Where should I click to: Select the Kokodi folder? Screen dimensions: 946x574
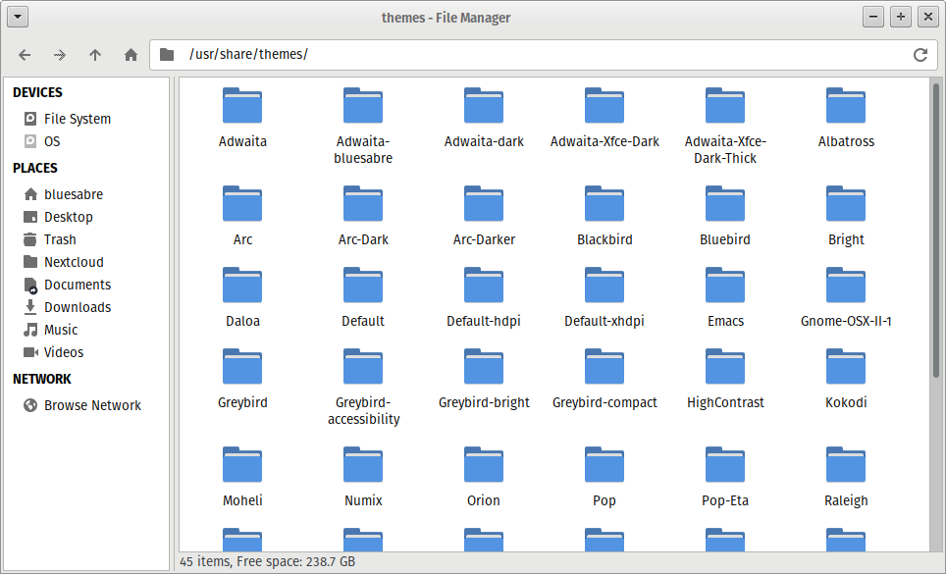846,380
